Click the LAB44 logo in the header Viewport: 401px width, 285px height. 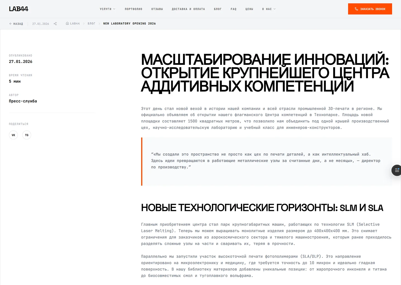click(18, 9)
